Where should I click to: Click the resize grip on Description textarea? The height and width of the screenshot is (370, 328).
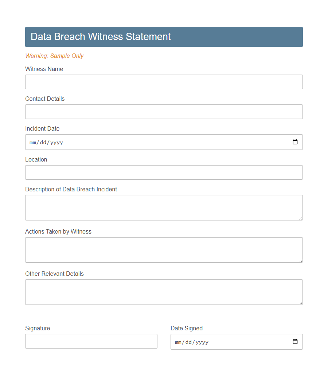pos(301,218)
